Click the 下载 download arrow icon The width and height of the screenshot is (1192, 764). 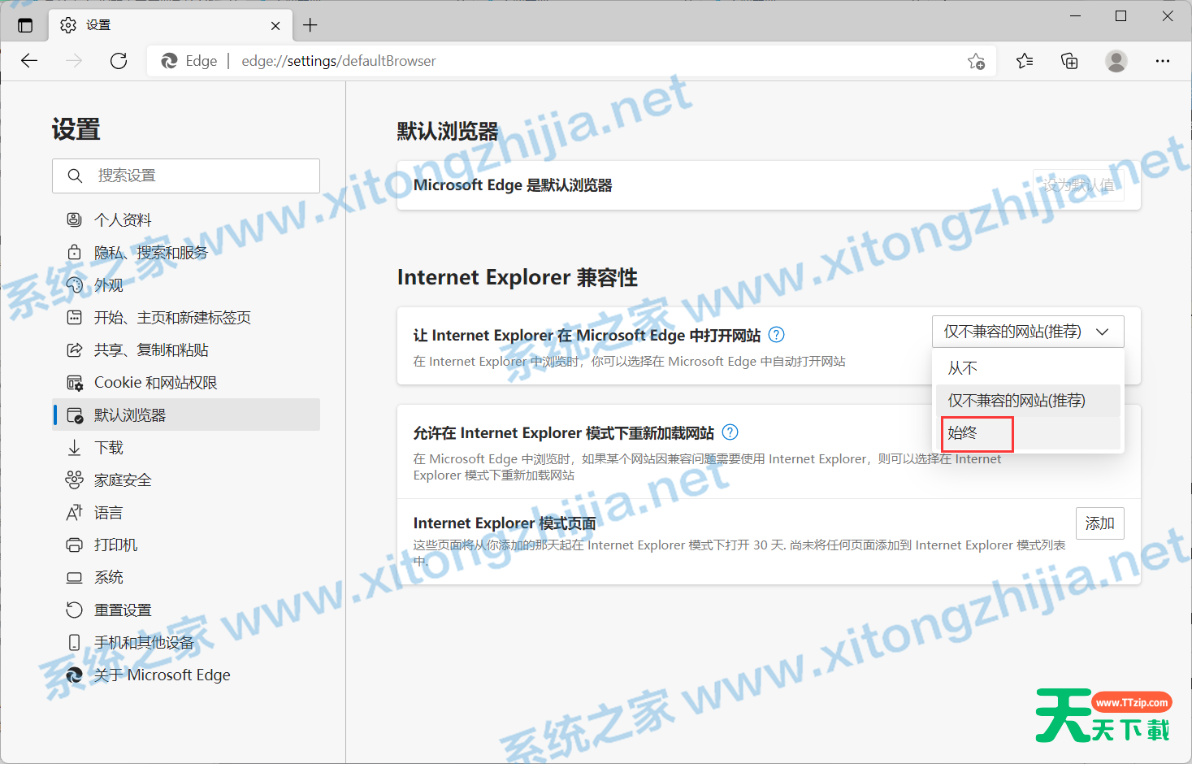tap(74, 447)
